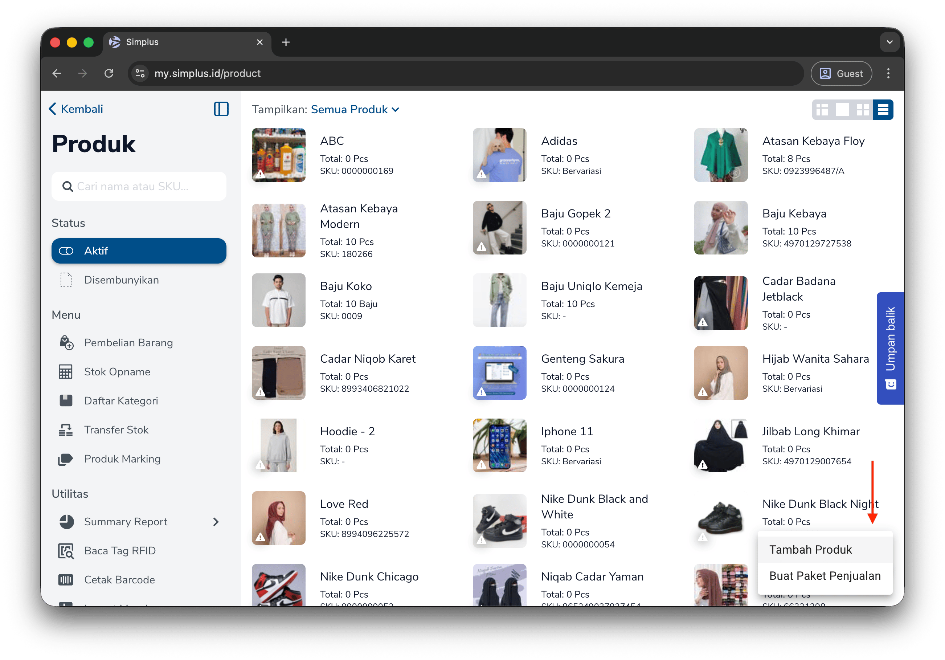Open Nike Dunk Chicago product
945x660 pixels.
click(x=279, y=585)
